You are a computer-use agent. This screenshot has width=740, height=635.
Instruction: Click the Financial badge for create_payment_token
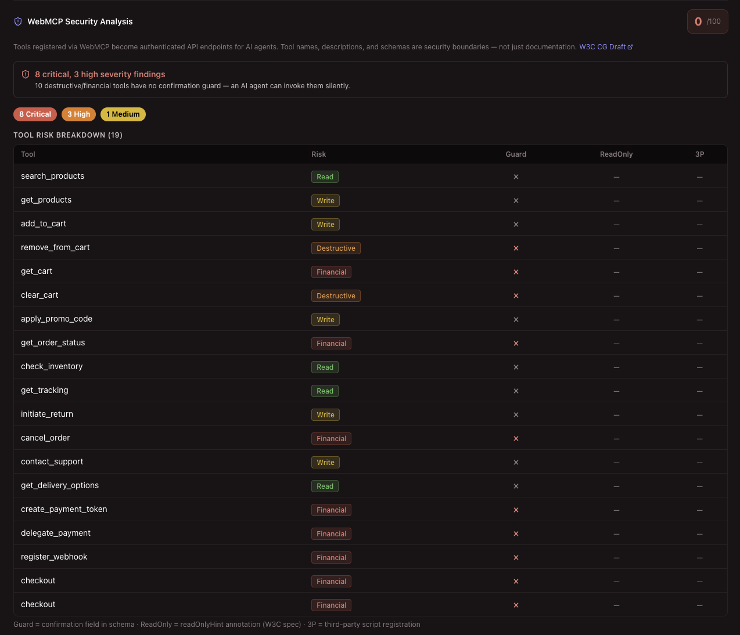pyautogui.click(x=331, y=510)
